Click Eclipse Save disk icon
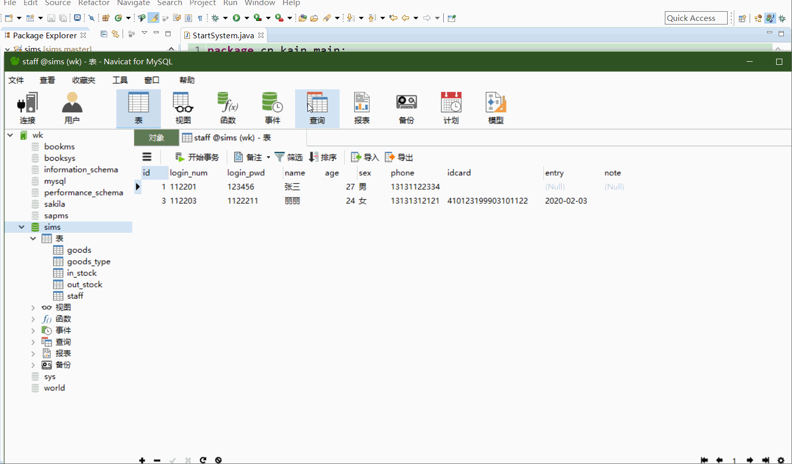This screenshot has width=792, height=464. point(51,18)
